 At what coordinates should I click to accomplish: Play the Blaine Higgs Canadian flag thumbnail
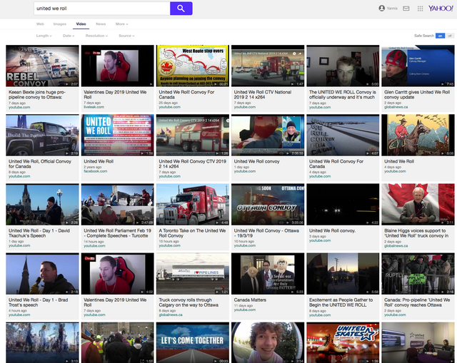pos(418,205)
